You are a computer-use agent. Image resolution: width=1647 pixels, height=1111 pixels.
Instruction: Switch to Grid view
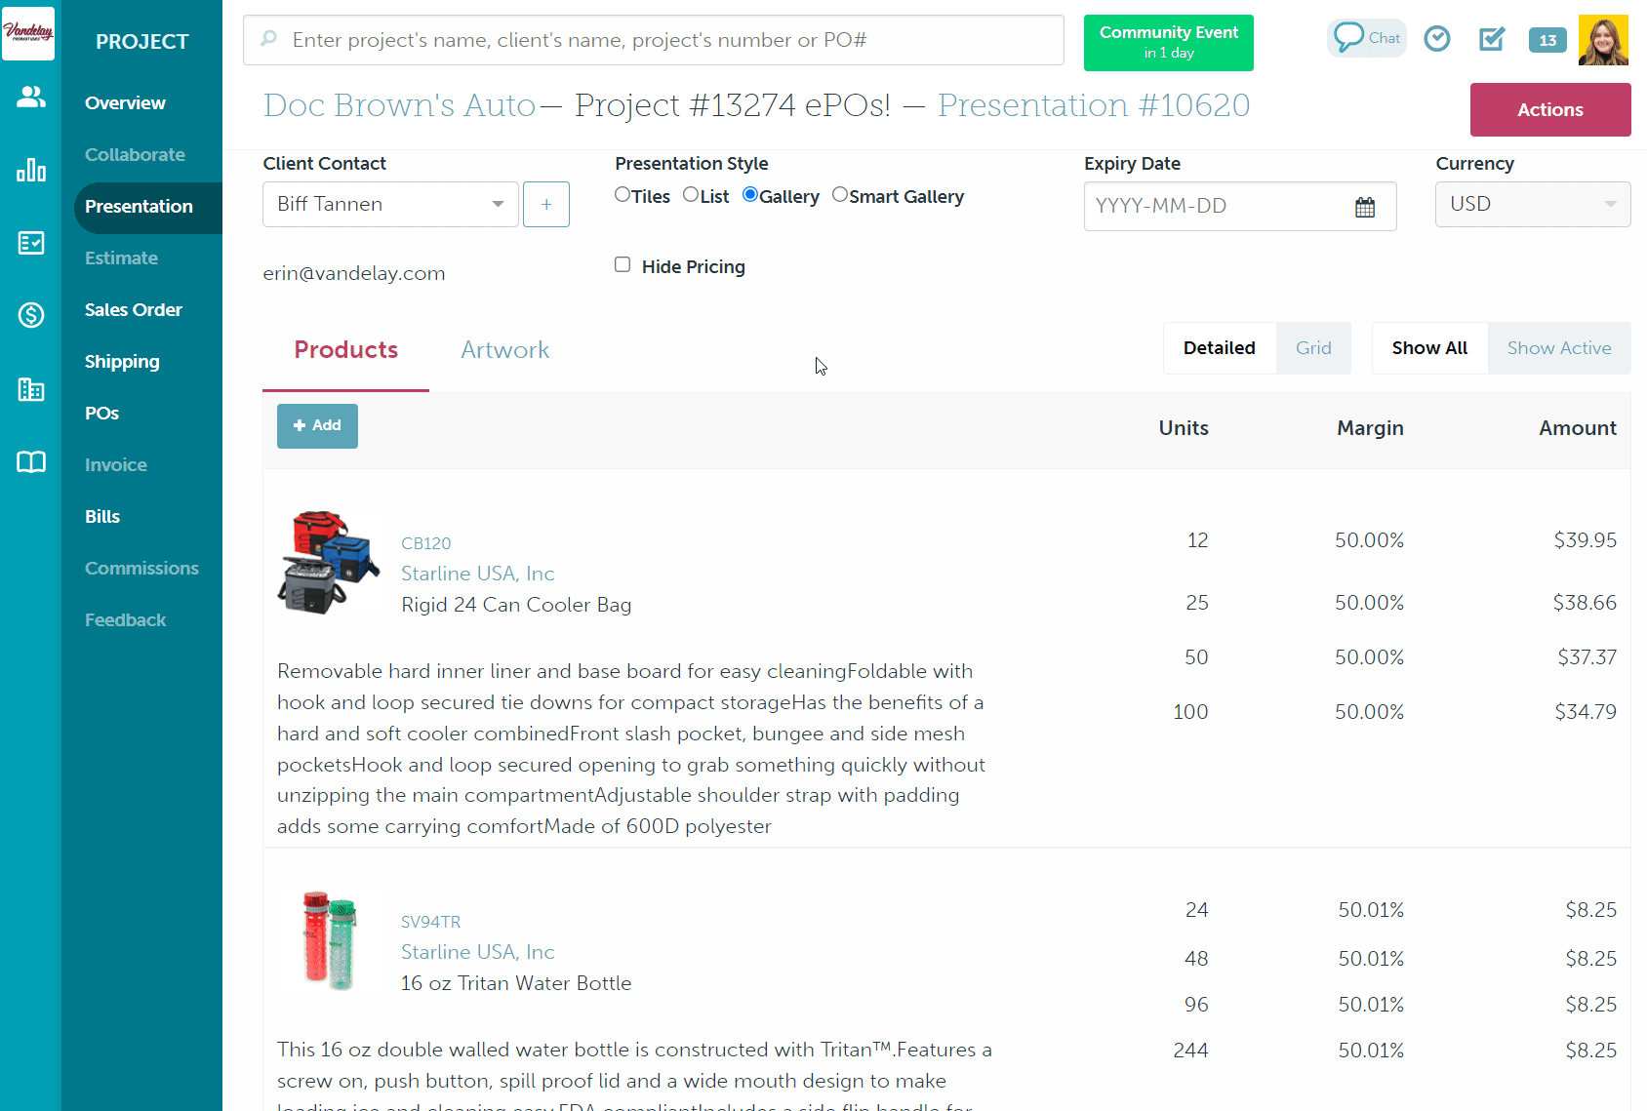[1313, 348]
